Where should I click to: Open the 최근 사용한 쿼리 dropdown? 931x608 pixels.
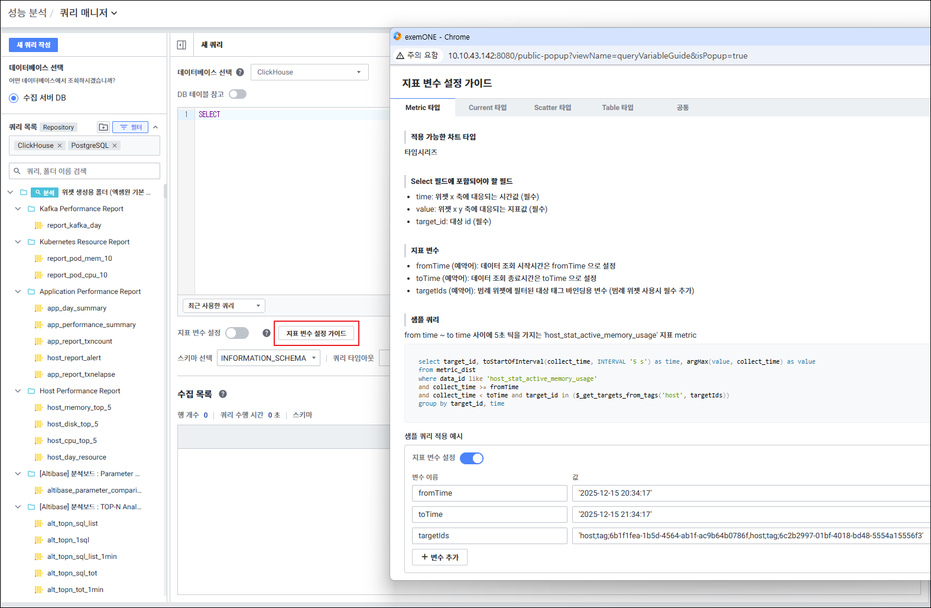point(223,306)
